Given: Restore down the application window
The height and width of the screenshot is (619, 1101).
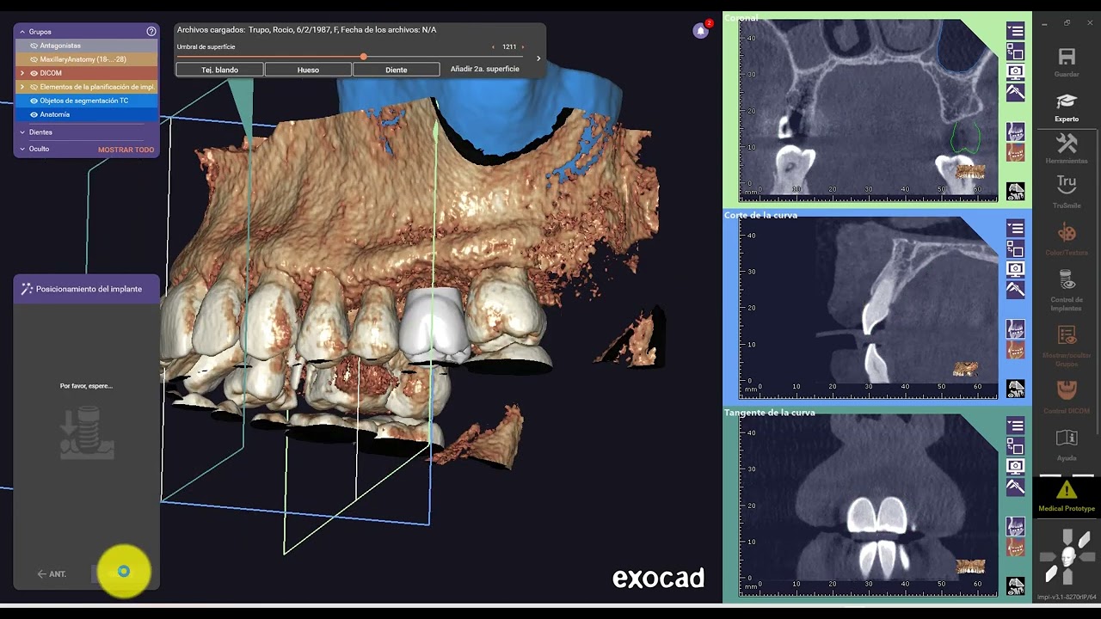Looking at the screenshot, I should (x=1067, y=23).
